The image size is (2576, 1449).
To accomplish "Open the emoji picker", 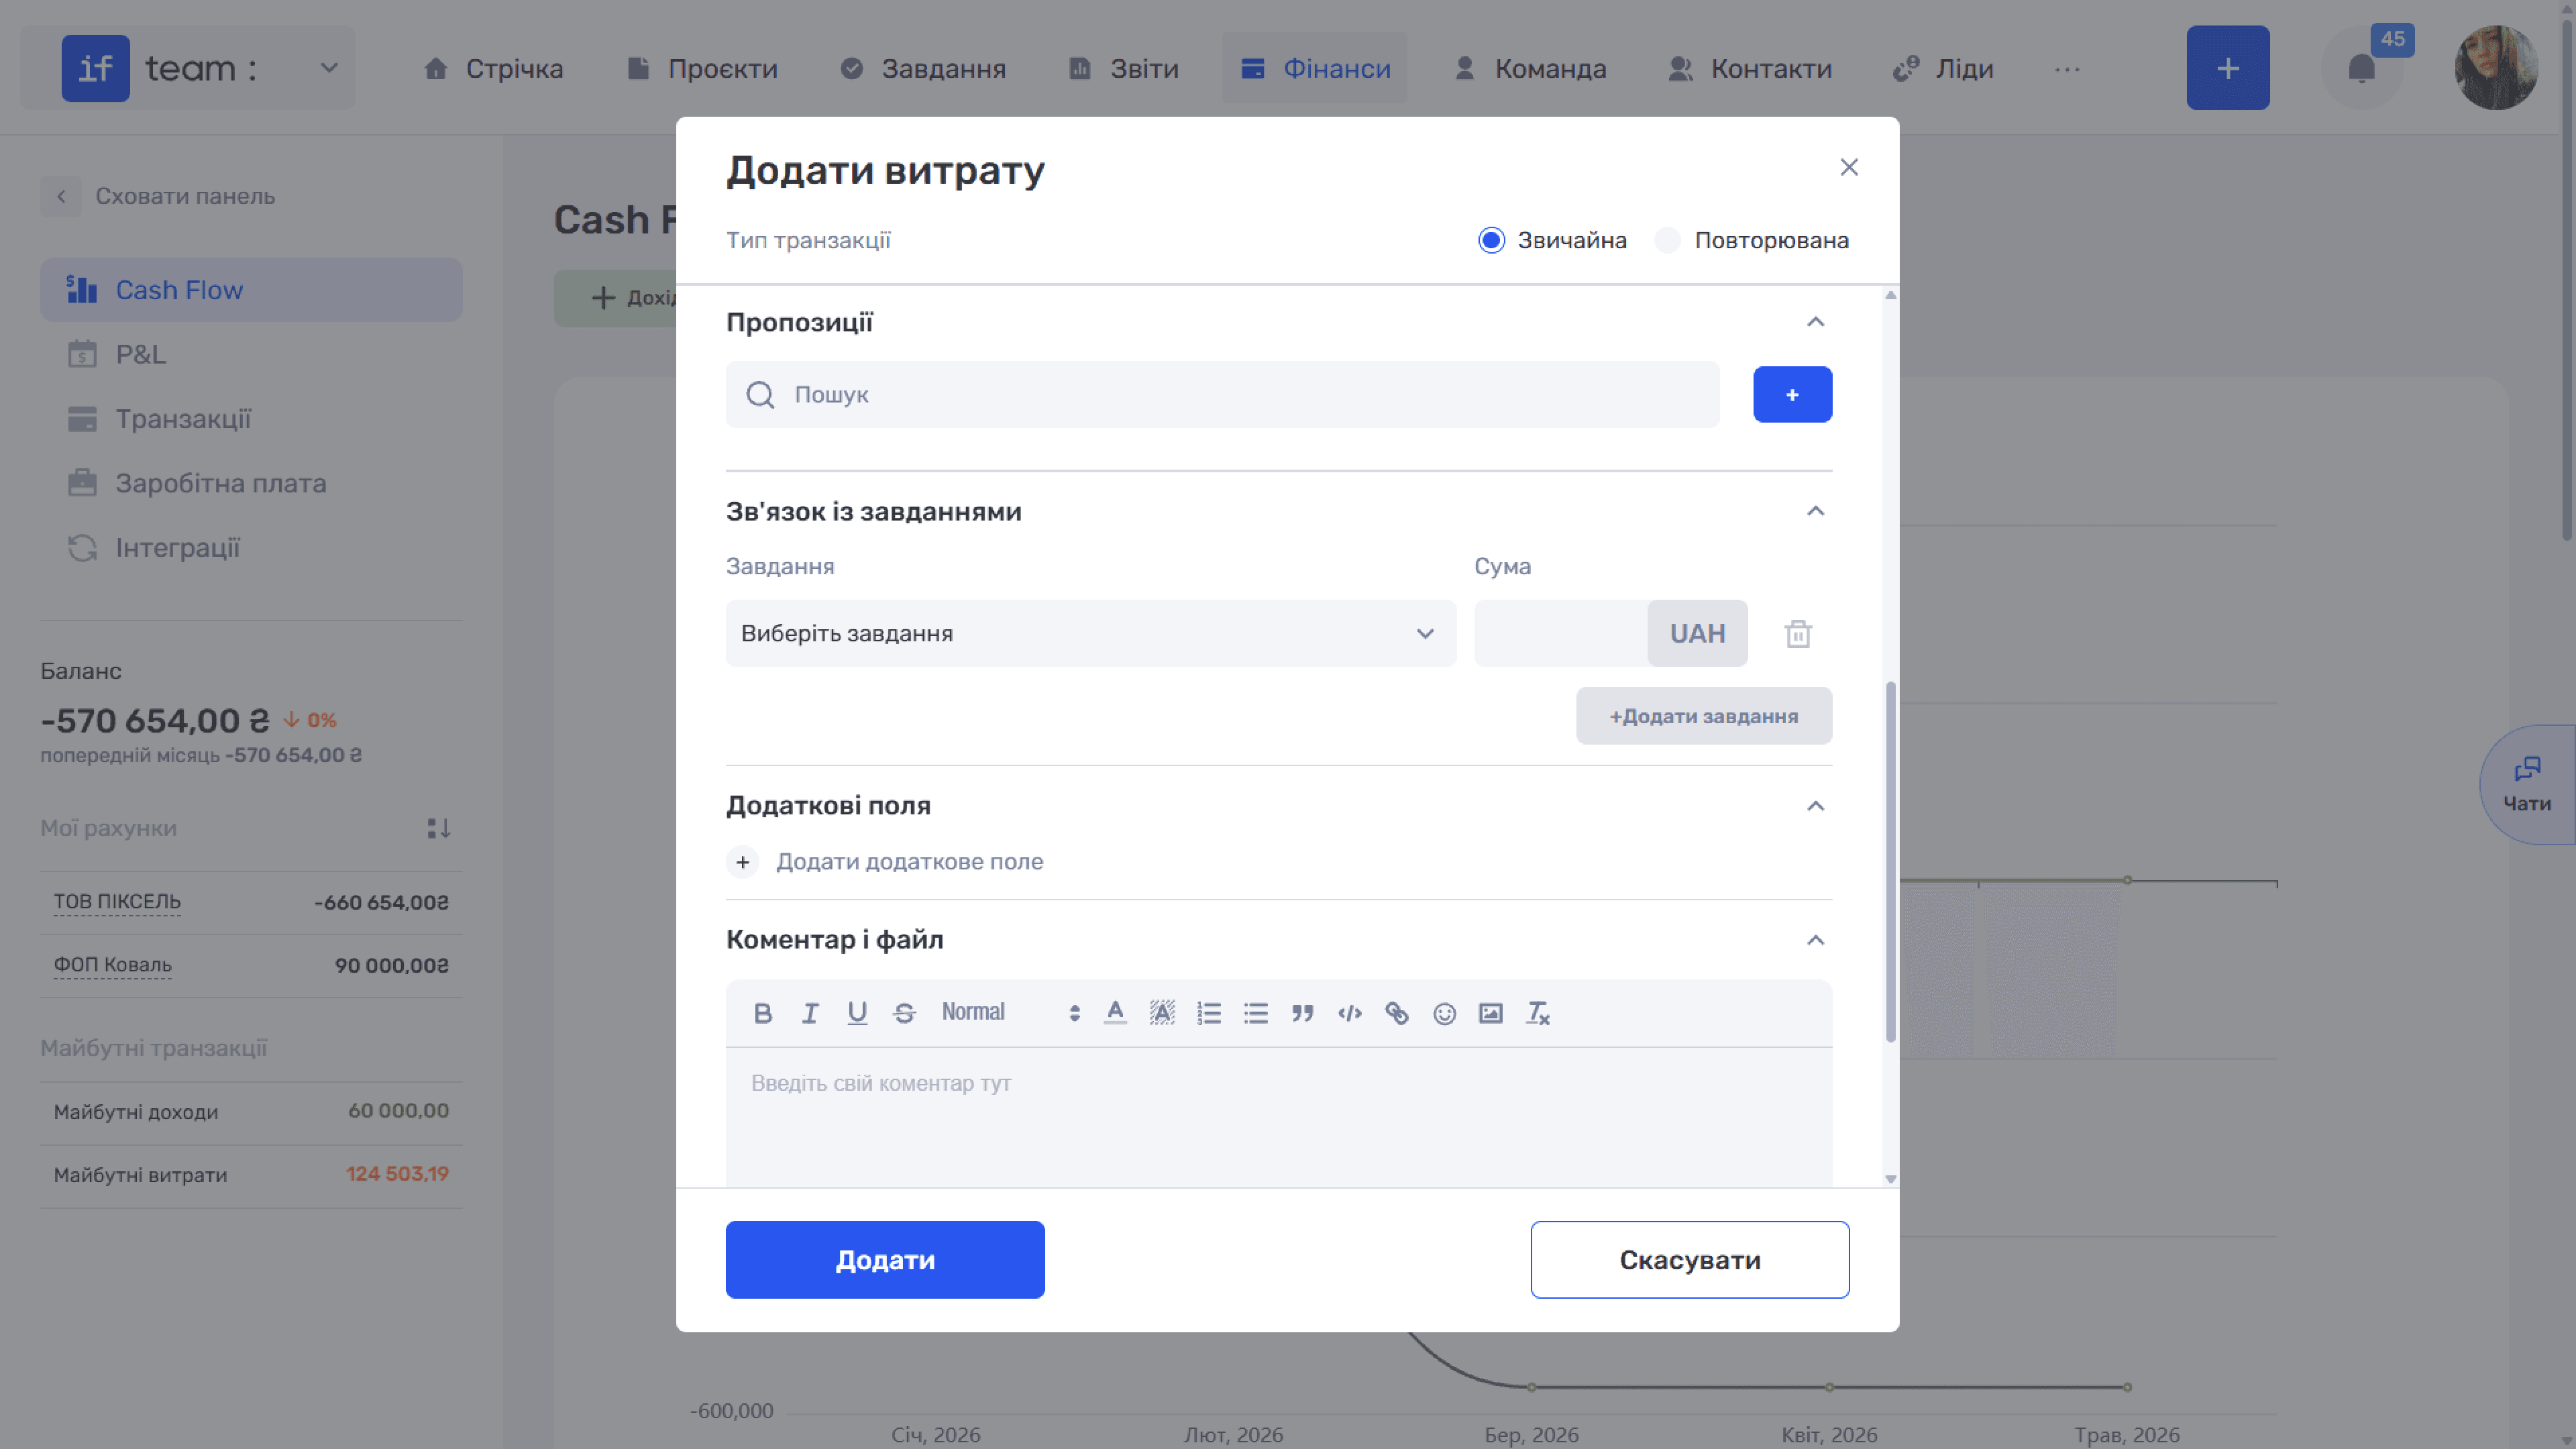I will click(1444, 1013).
